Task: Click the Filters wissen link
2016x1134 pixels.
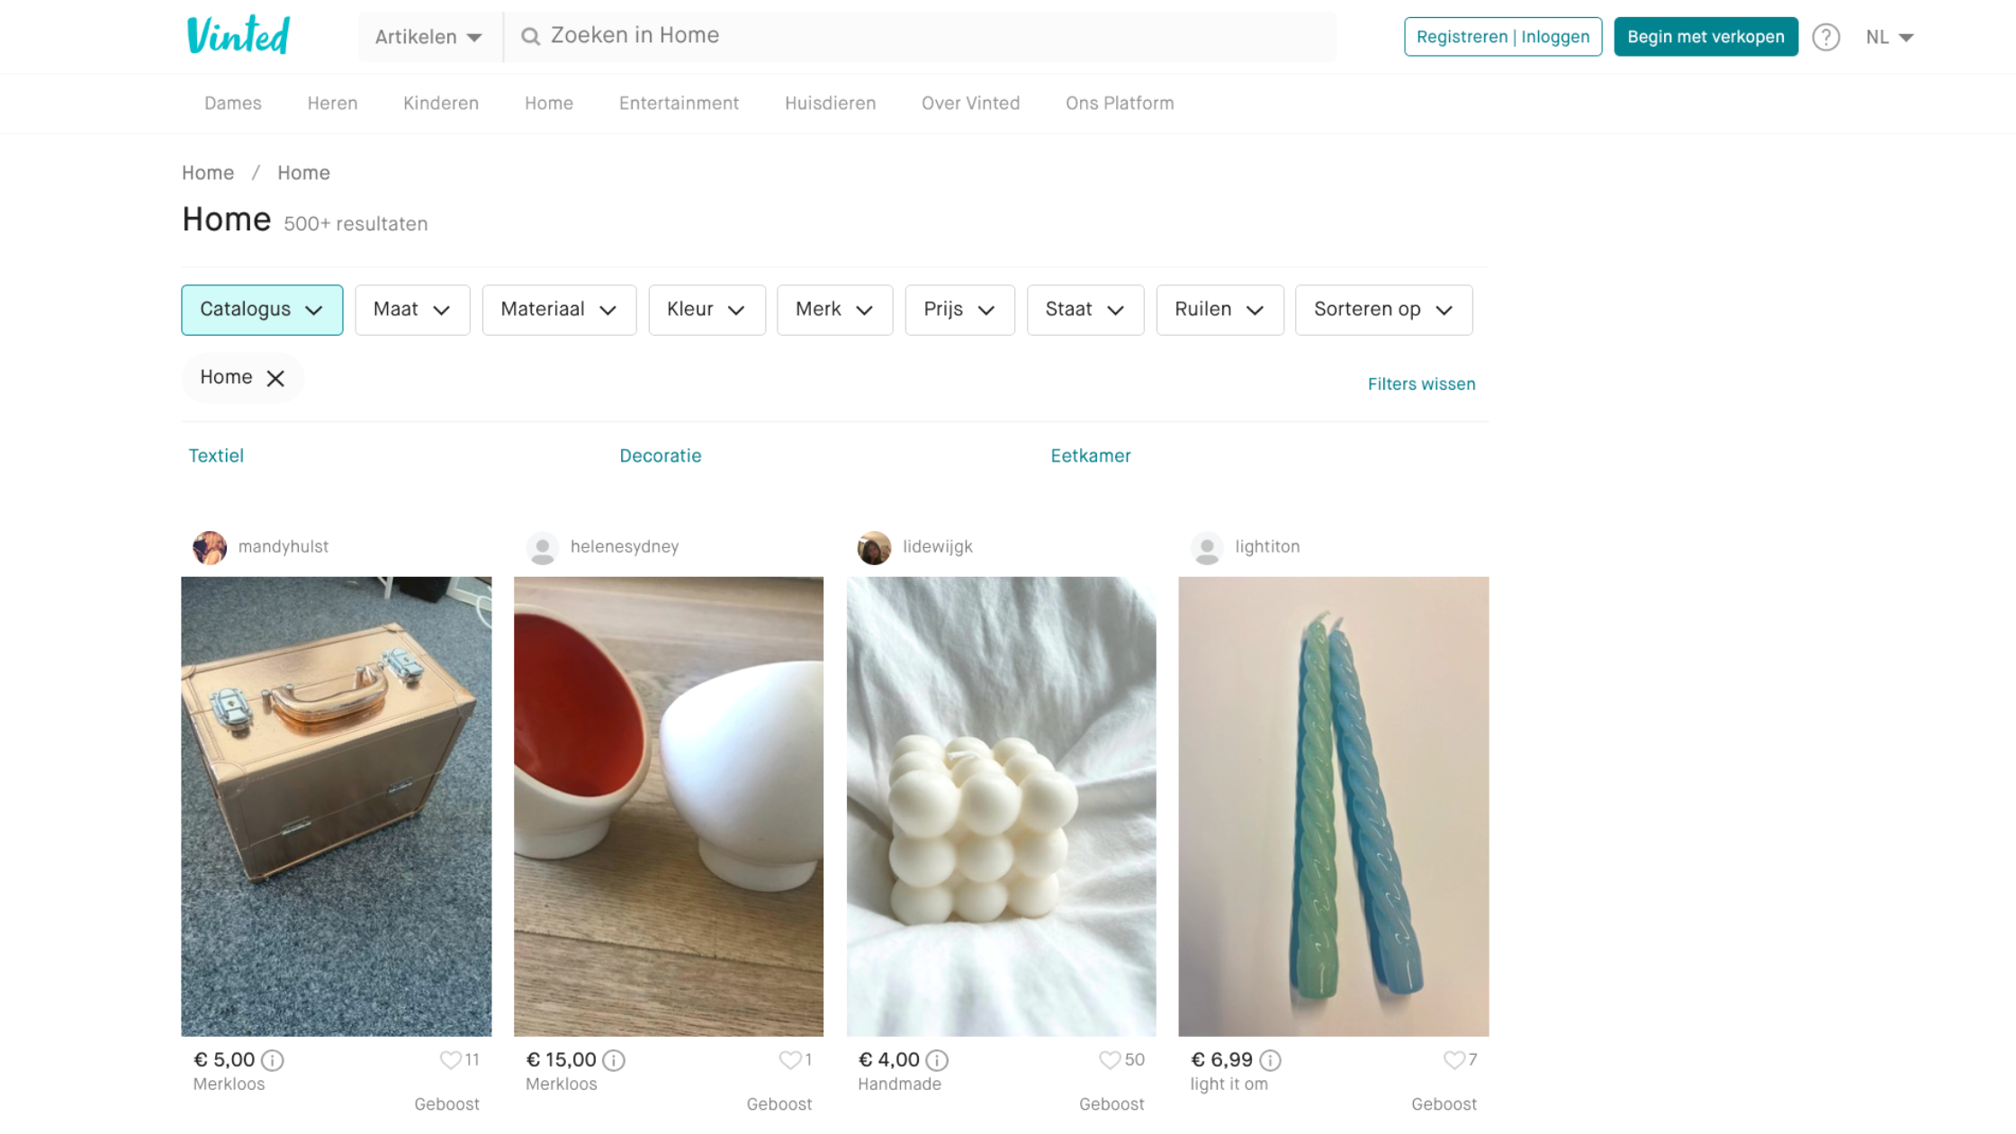Action: 1421,384
